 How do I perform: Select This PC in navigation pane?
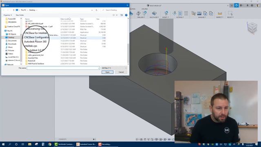pos(9,31)
